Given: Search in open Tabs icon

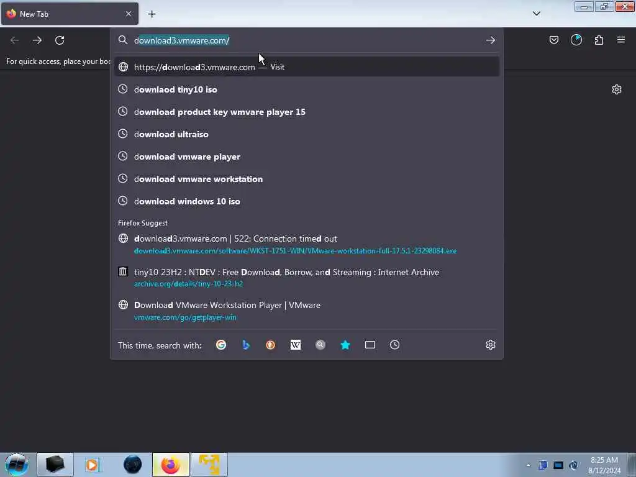Looking at the screenshot, I should click(x=370, y=345).
